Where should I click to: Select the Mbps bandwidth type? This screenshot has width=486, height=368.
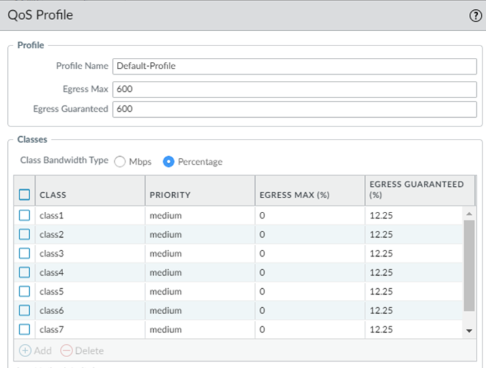(x=120, y=162)
